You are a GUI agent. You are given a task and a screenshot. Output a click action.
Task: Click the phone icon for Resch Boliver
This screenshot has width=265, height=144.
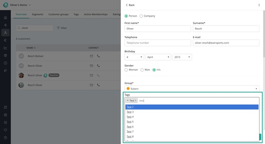point(98,56)
